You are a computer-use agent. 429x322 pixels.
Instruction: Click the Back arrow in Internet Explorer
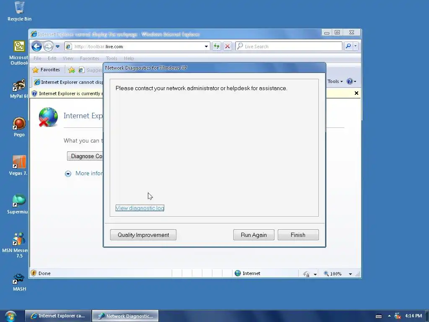coord(36,46)
